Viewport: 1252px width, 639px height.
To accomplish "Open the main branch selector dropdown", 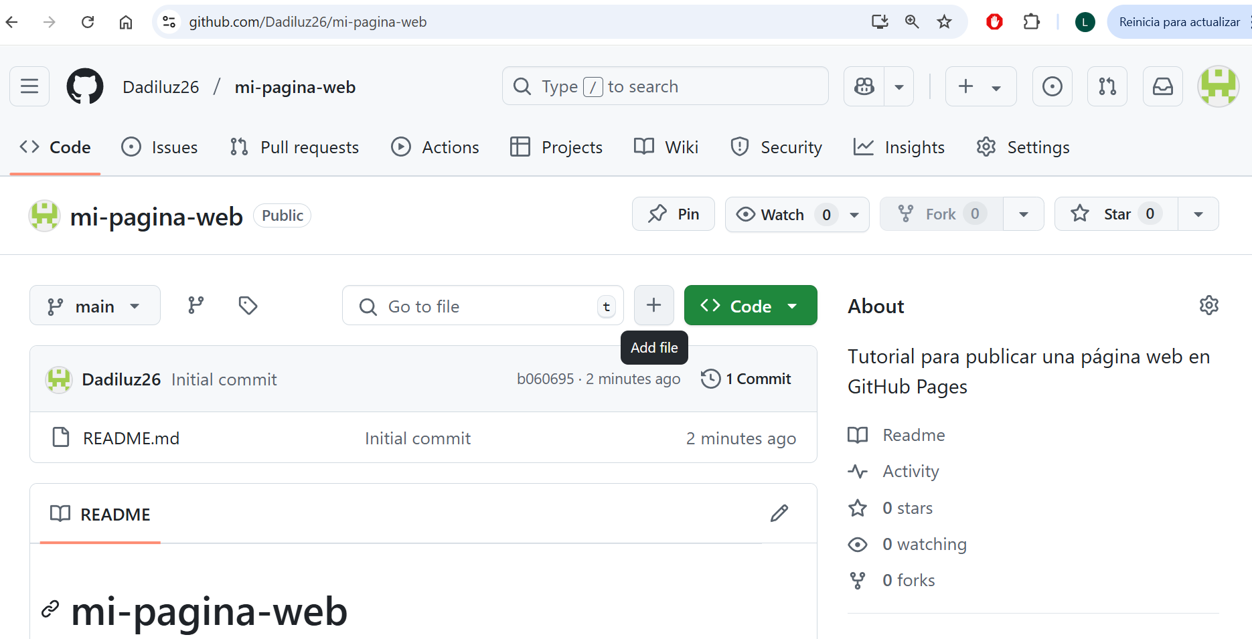I will click(x=95, y=306).
